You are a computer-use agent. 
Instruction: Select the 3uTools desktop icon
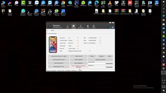pyautogui.click(x=157, y=3)
